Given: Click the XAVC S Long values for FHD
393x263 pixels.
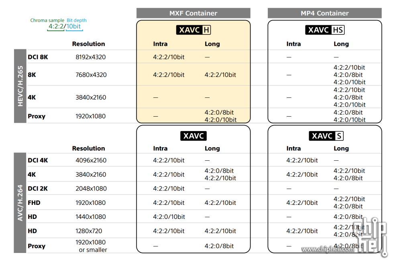Looking at the screenshot, I should [349, 203].
